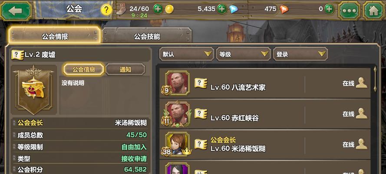Select the 公会情报 tab
Screen dimensions: 386x174
55,36
